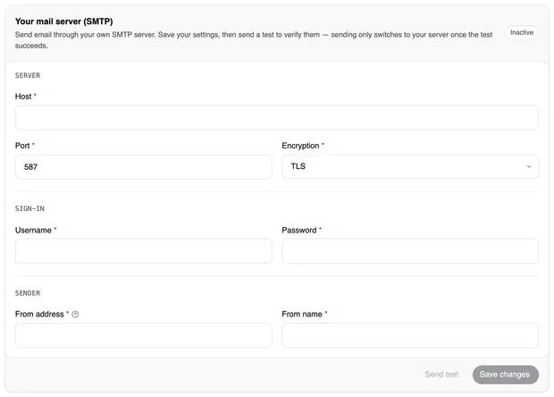Open the Encryption TLS dropdown

pos(410,166)
